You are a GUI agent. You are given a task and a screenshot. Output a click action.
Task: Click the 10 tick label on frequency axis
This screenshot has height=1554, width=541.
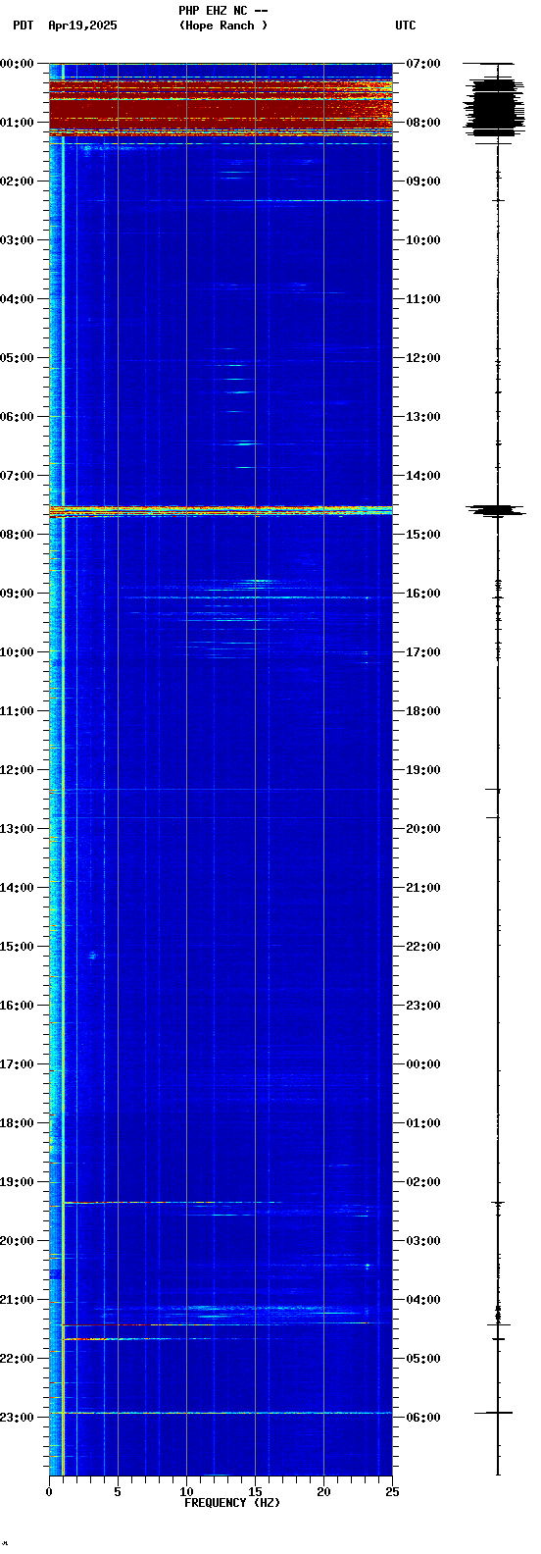(x=186, y=1492)
